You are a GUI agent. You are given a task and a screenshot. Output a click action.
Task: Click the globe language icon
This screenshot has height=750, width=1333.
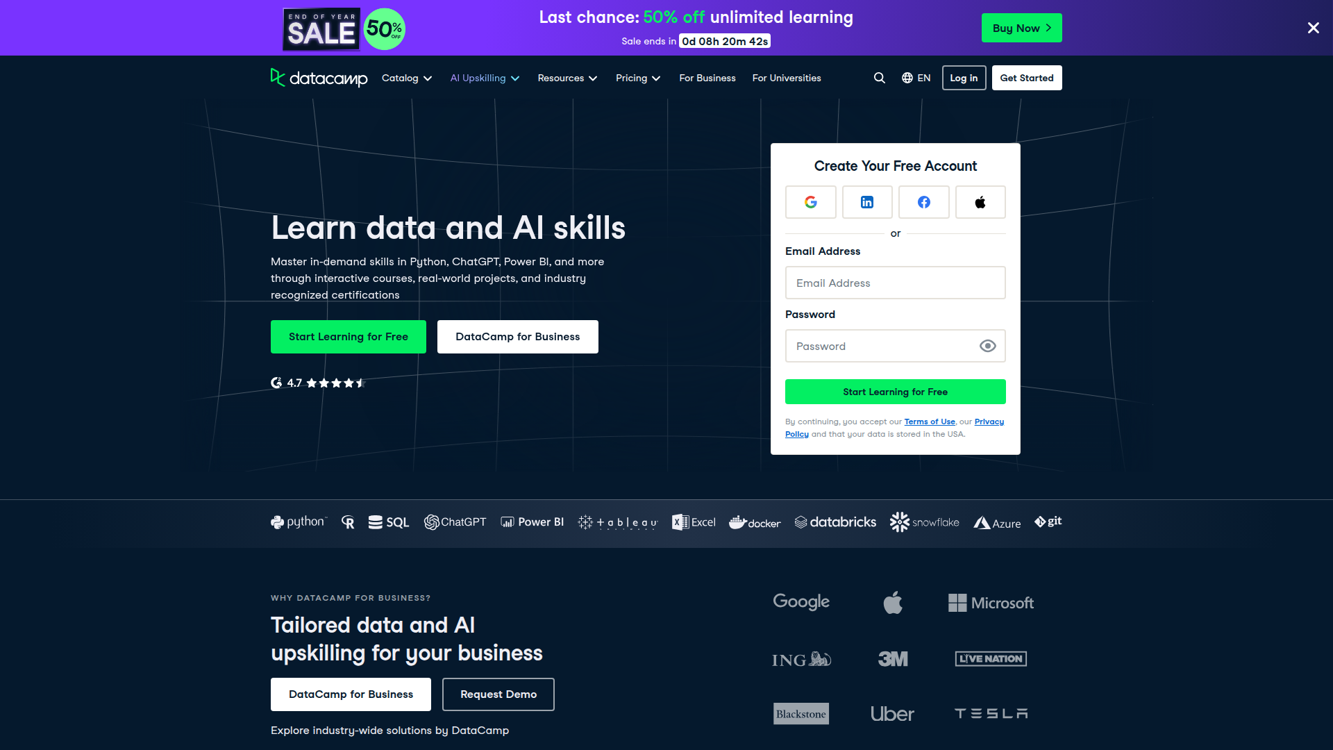(906, 78)
